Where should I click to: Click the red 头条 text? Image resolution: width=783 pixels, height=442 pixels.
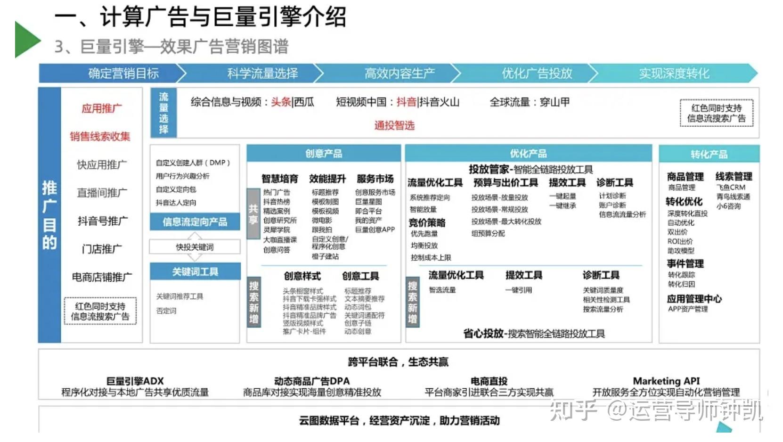(x=281, y=102)
